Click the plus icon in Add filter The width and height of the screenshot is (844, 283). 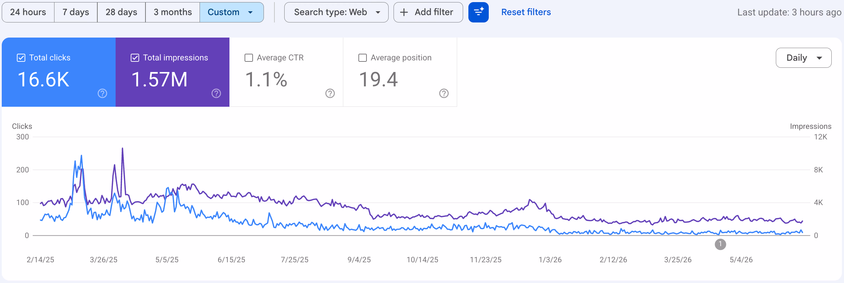[x=404, y=12]
